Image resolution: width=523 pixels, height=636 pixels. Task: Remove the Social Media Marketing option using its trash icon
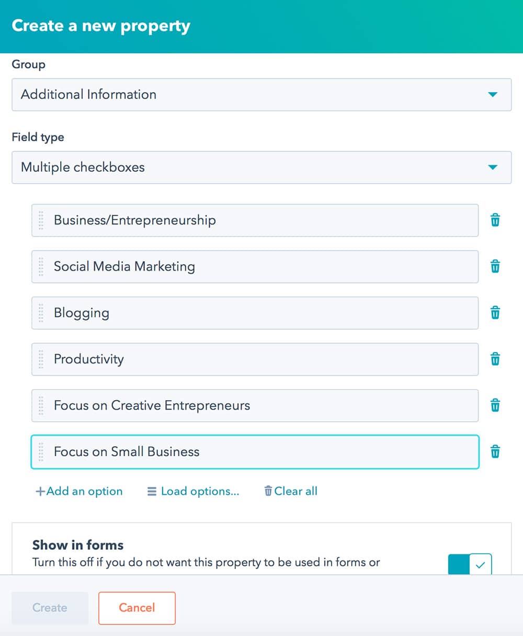click(x=495, y=267)
